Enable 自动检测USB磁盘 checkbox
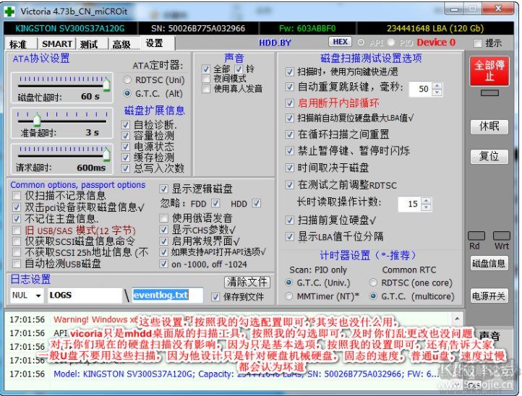The height and width of the screenshot is (396, 522). coord(17,264)
